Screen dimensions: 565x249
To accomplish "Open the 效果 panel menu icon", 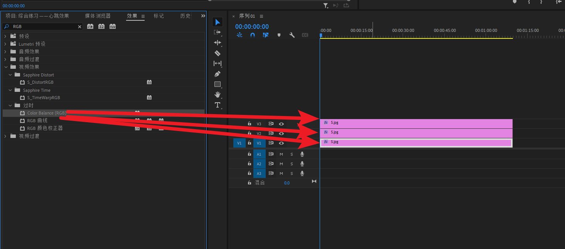I will point(143,16).
